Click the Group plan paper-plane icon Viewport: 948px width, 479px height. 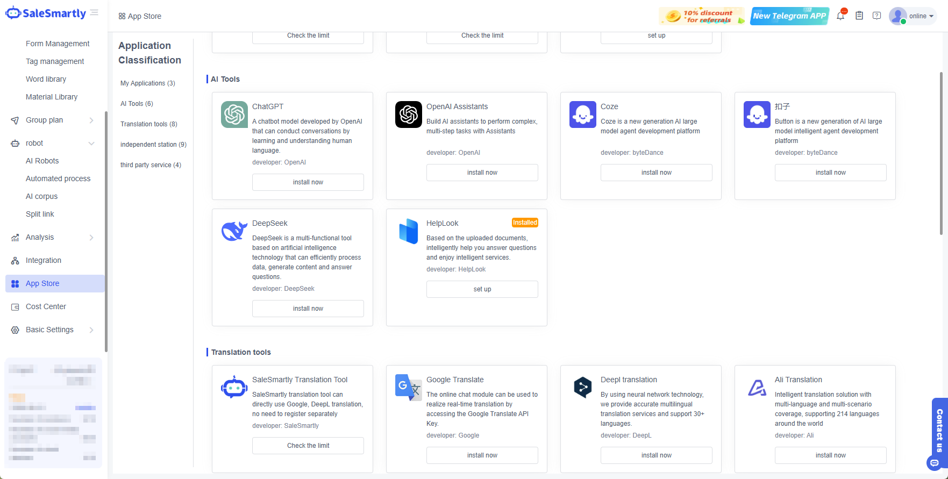[15, 120]
